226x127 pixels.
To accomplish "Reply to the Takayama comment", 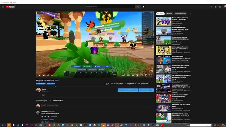I will coord(54,117).
